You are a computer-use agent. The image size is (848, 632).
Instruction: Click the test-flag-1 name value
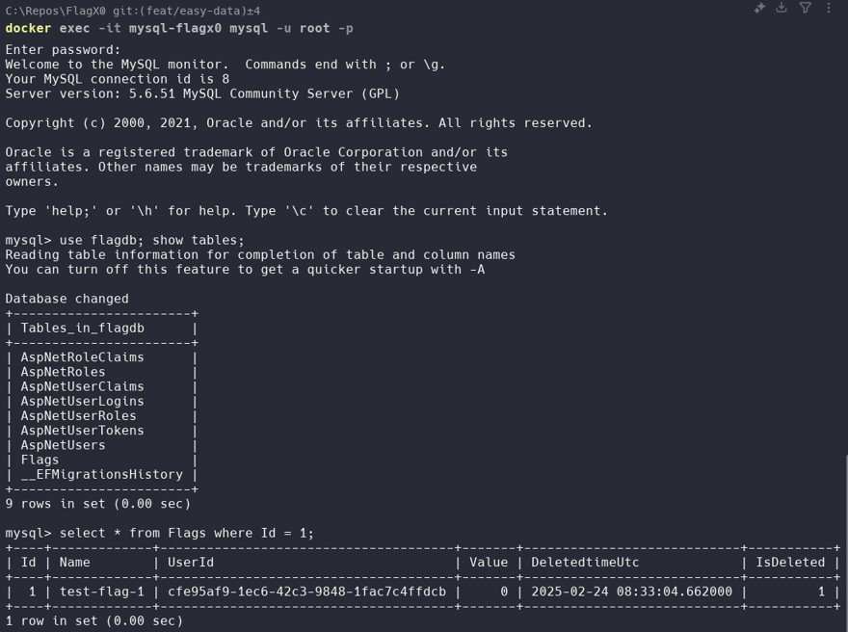102,592
